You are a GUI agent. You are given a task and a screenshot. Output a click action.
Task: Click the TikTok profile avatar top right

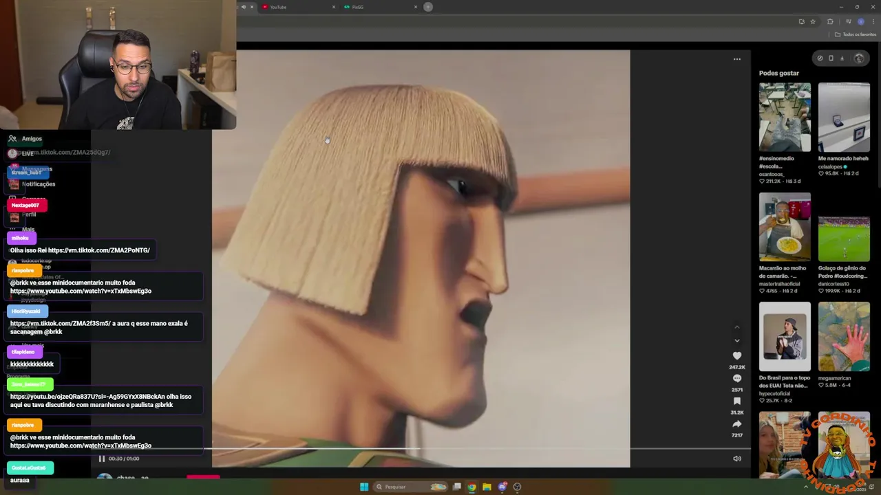(x=859, y=58)
